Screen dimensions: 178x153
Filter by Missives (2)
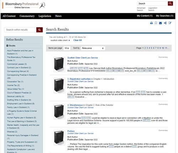(12, 132)
